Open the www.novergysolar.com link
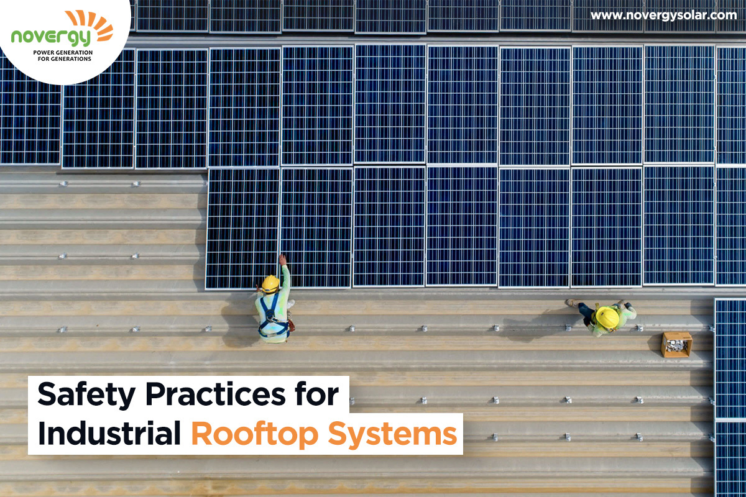The image size is (746, 497). click(663, 16)
